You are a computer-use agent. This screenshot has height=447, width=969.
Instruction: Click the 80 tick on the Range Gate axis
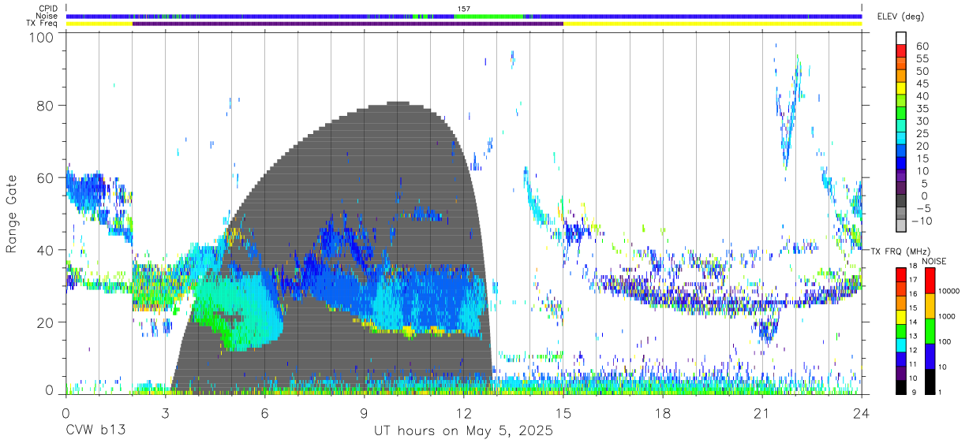point(46,106)
